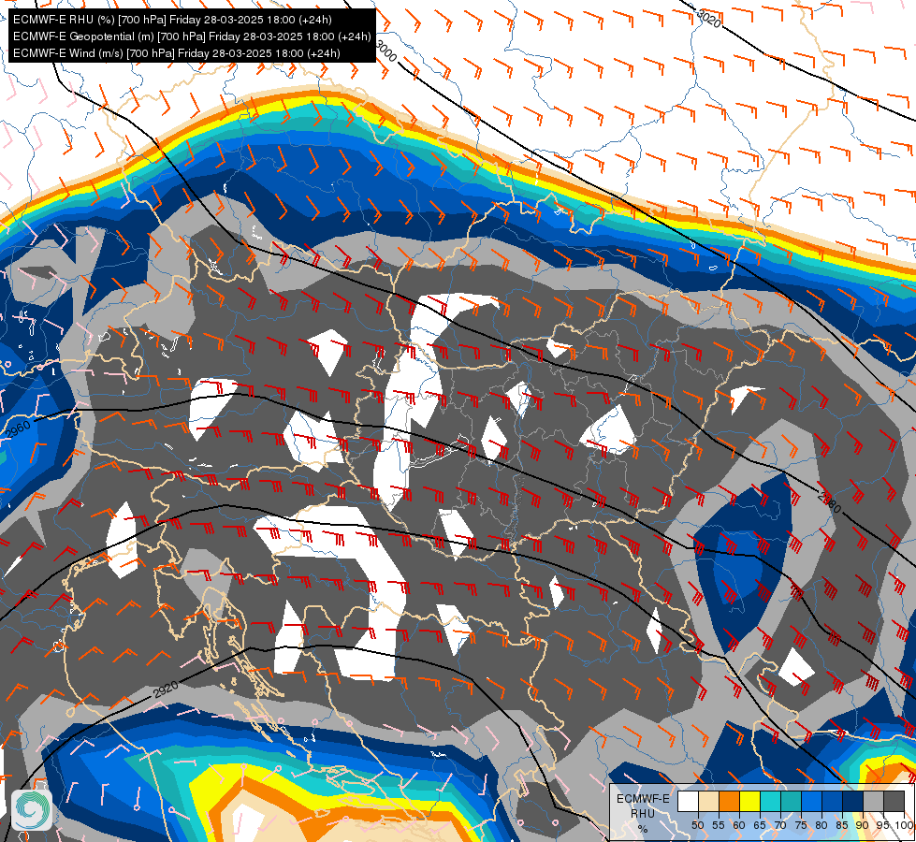The height and width of the screenshot is (842, 916).
Task: Click the 3000 geopotential contour label
Action: click(386, 52)
